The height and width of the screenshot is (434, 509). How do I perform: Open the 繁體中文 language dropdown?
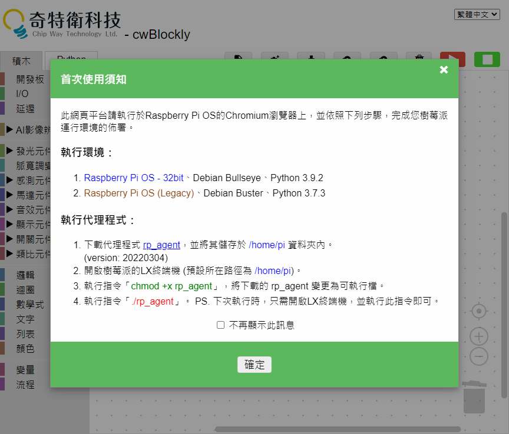click(478, 14)
